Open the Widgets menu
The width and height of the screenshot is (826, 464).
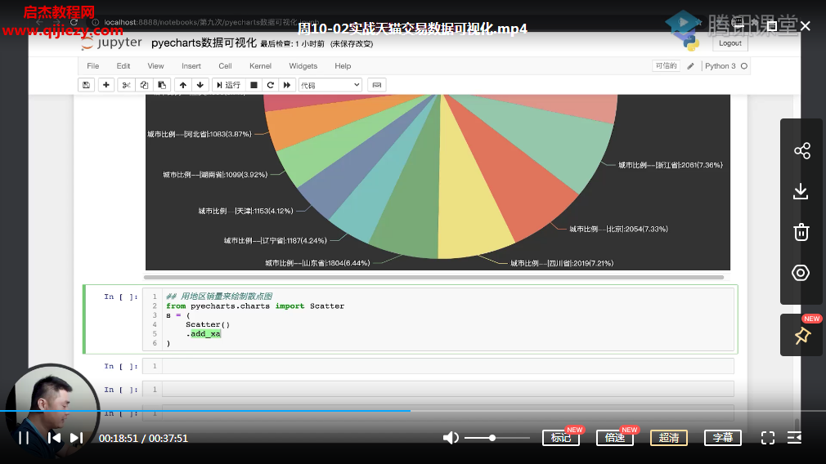point(303,65)
